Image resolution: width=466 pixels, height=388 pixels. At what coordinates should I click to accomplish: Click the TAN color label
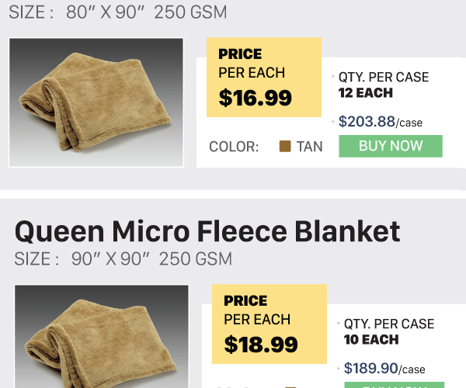pos(309,146)
